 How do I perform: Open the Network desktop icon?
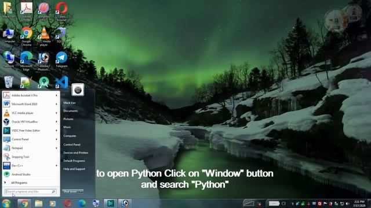tap(9, 60)
